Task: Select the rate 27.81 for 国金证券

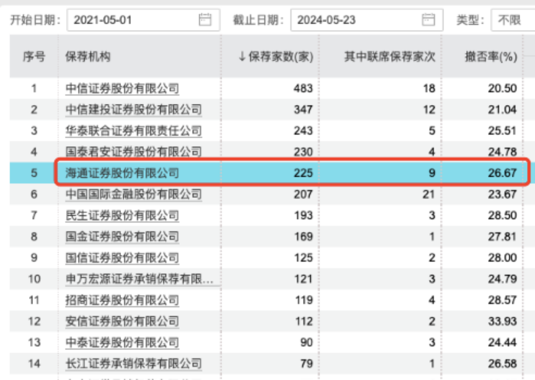Action: pyautogui.click(x=502, y=236)
